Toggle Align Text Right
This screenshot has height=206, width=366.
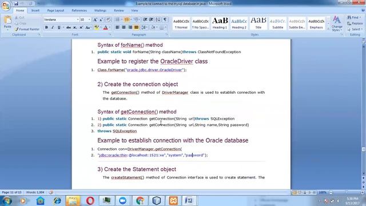tap(130, 27)
